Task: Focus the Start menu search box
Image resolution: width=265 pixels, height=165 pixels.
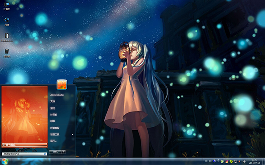Action: 24,154
